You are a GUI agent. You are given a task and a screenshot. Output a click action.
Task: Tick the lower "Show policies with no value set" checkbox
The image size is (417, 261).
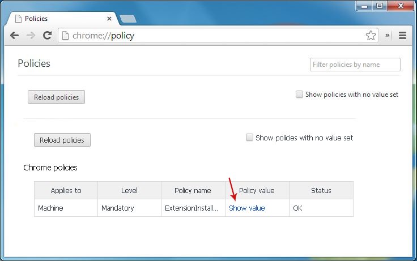(x=249, y=138)
